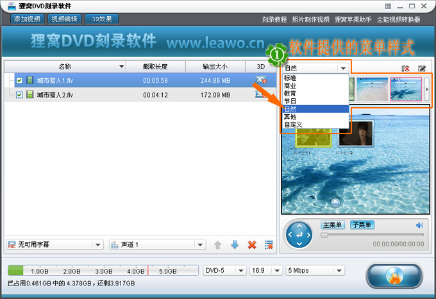
Task: Open the 全能视频转换器 link
Action: click(x=398, y=19)
